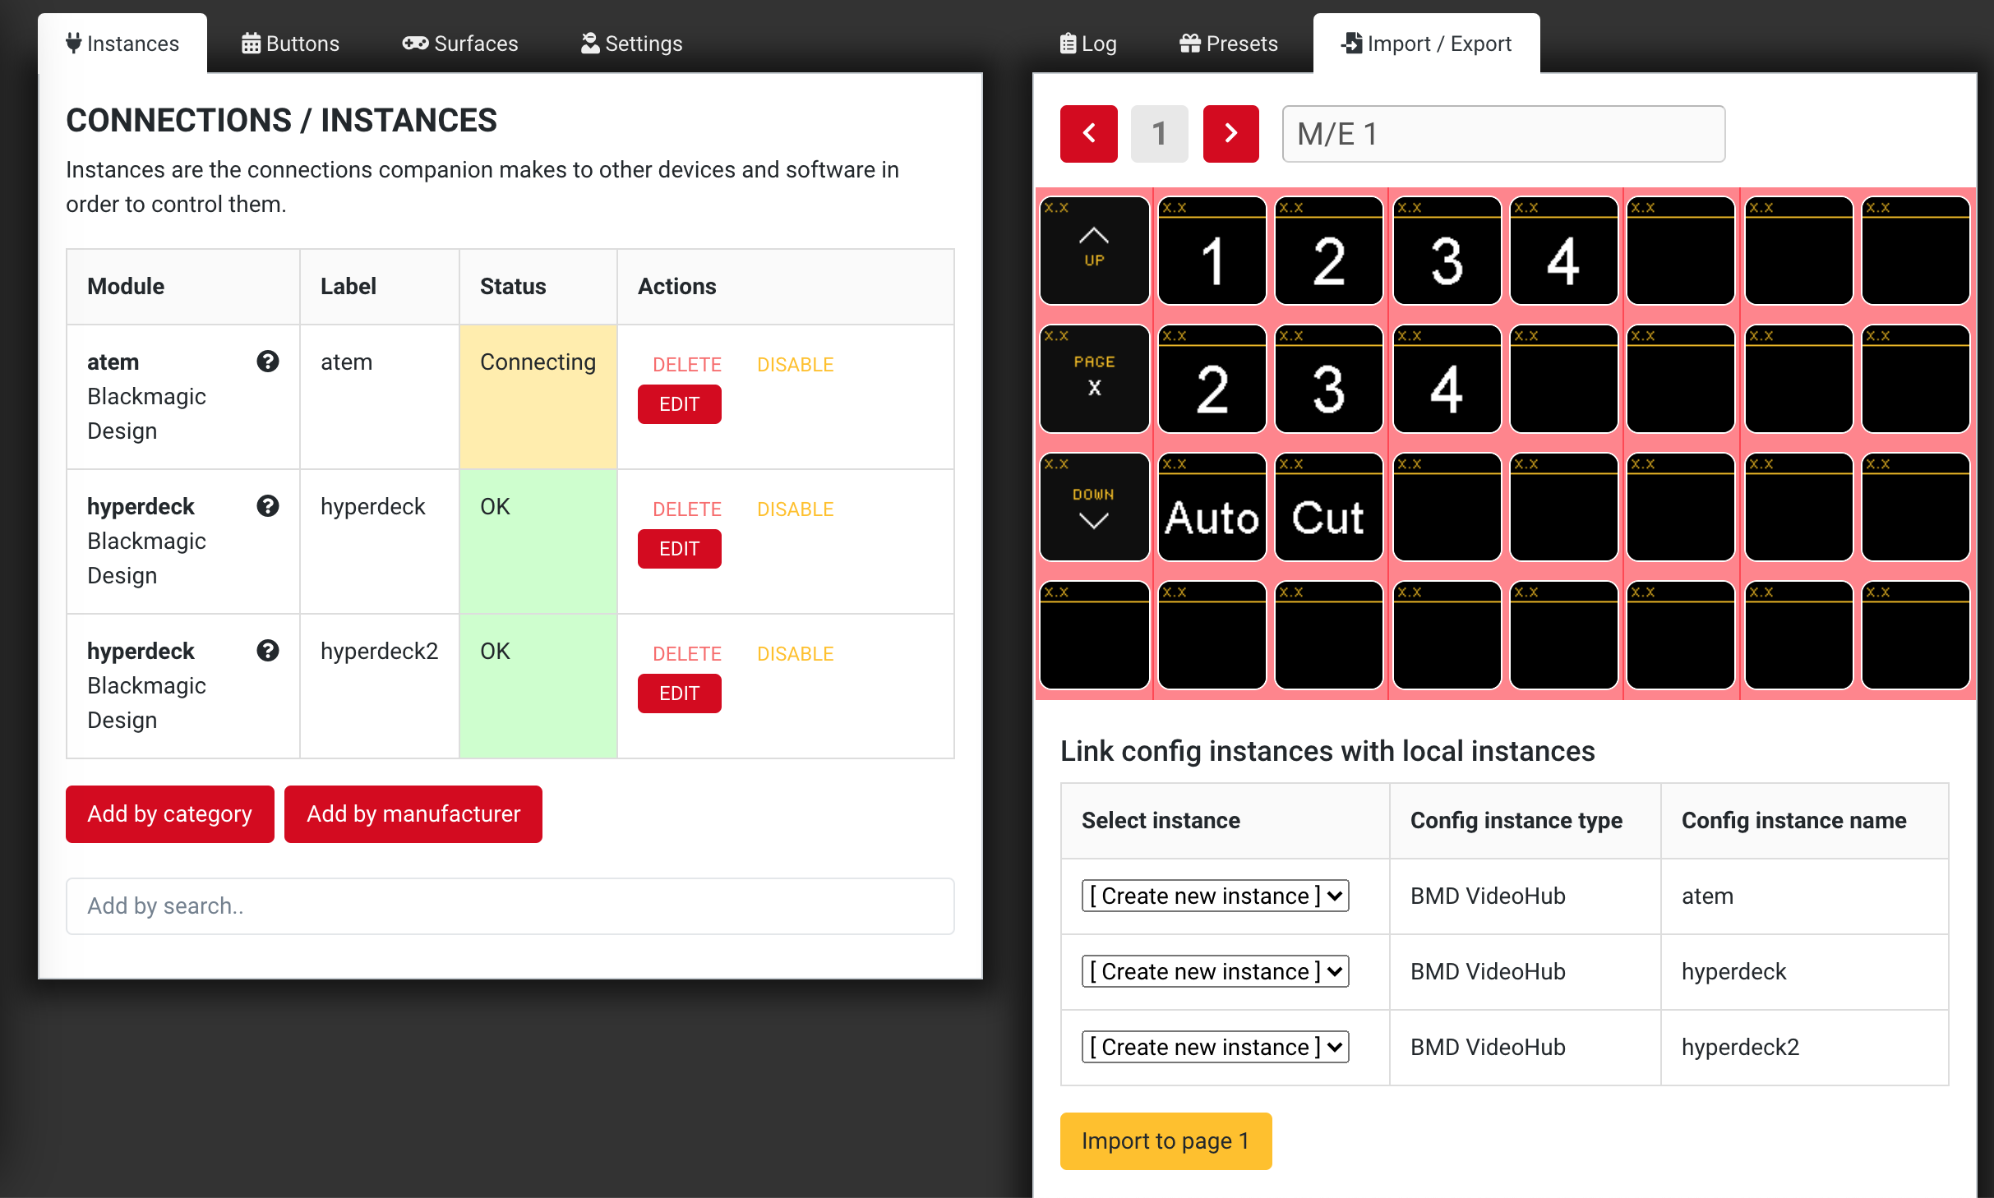Click the UP arrow preview button
Image resolution: width=1994 pixels, height=1198 pixels.
coord(1094,251)
